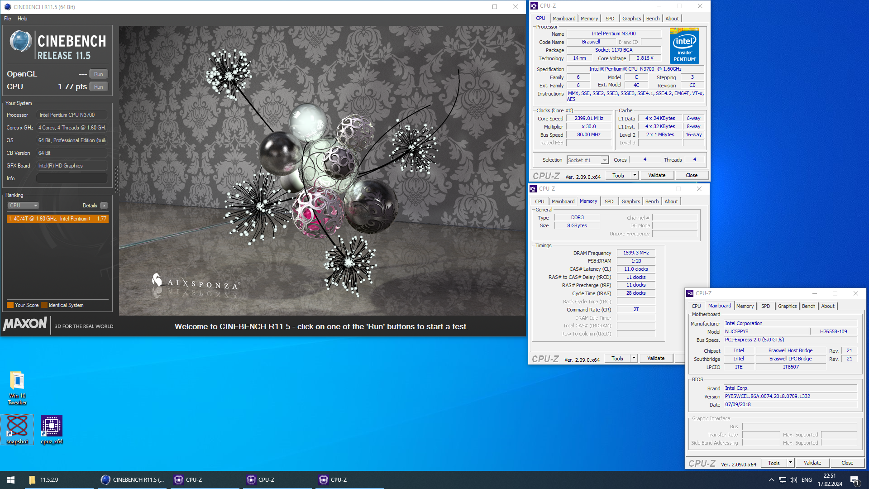The height and width of the screenshot is (489, 869).
Task: Click the Cinebench logo sphere icon
Action: pos(20,41)
